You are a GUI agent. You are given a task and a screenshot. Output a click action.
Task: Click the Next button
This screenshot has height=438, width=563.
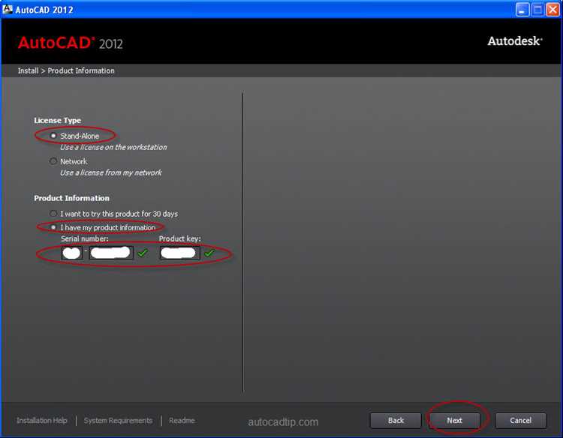(455, 421)
